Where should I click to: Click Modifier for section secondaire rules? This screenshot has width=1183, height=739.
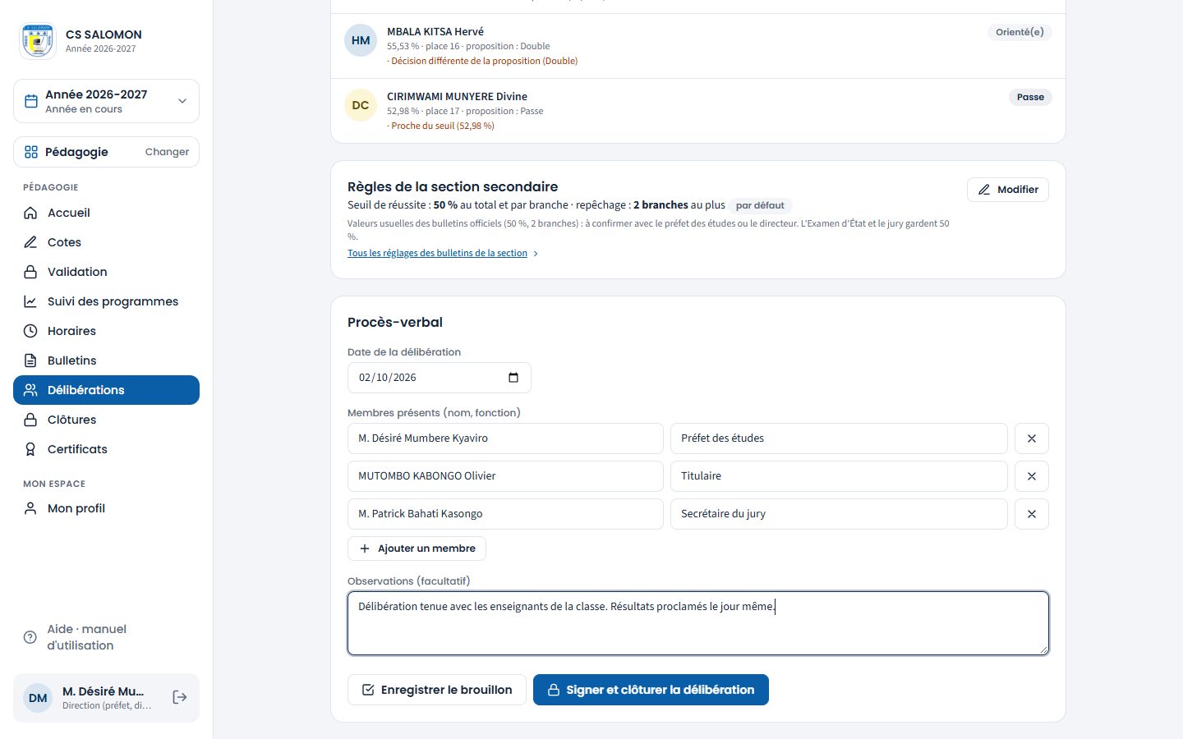[x=1008, y=190]
